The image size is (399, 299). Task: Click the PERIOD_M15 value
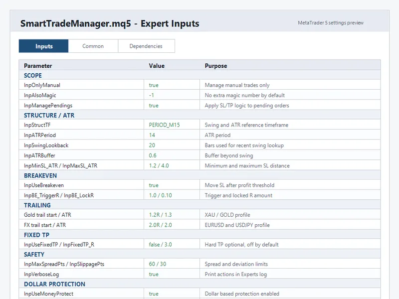(165, 125)
